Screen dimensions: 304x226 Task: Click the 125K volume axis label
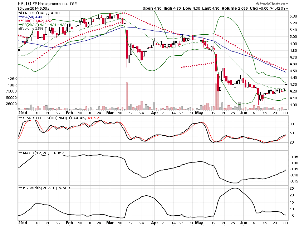tap(13, 79)
